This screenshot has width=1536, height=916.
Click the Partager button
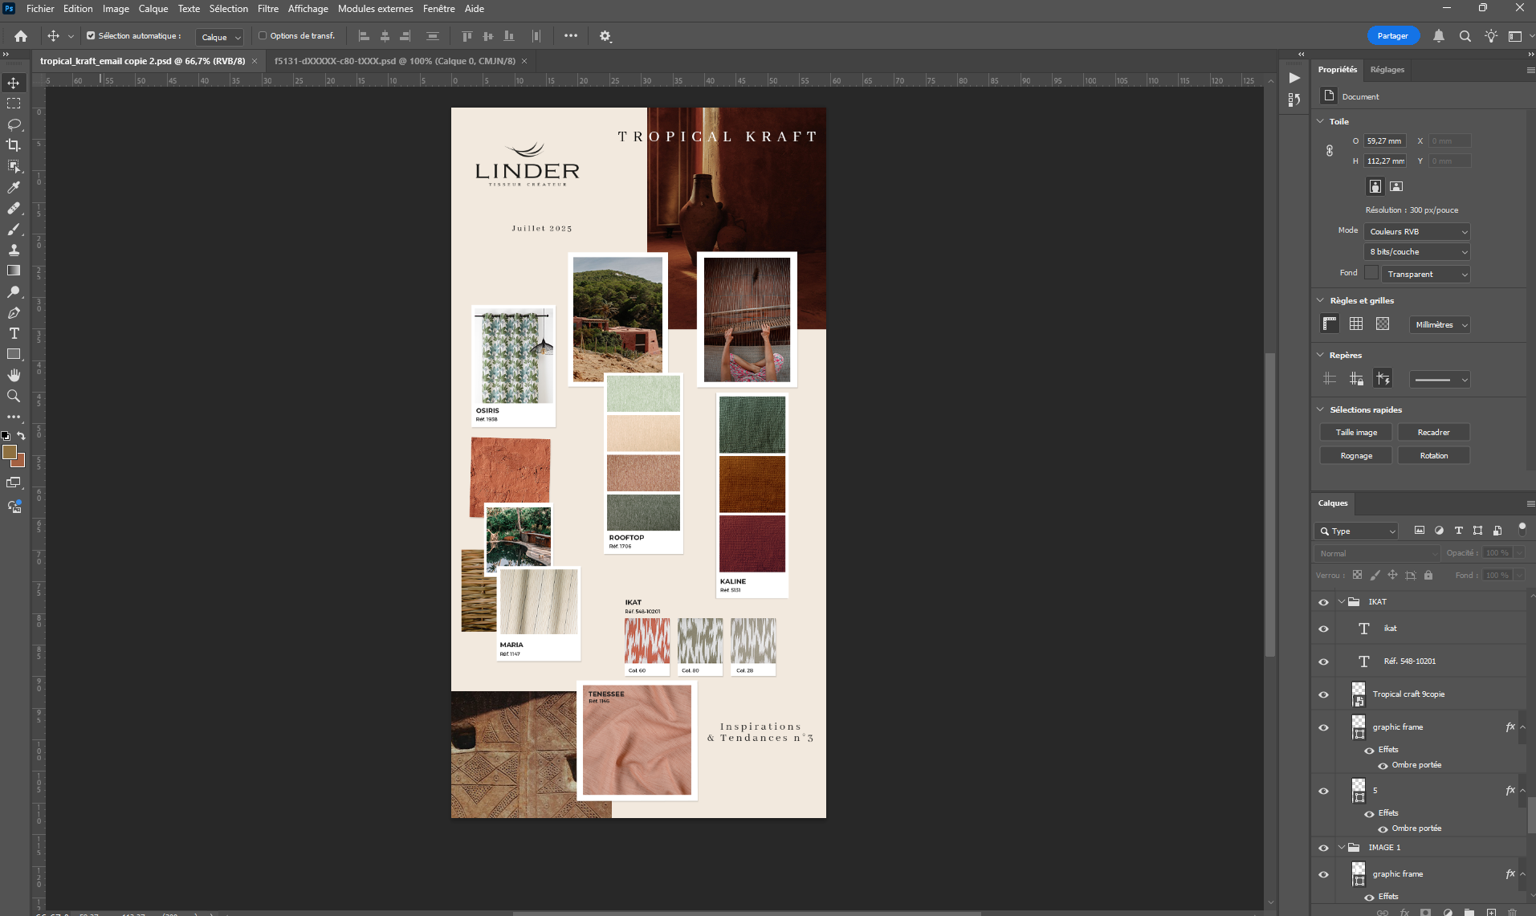pos(1393,36)
